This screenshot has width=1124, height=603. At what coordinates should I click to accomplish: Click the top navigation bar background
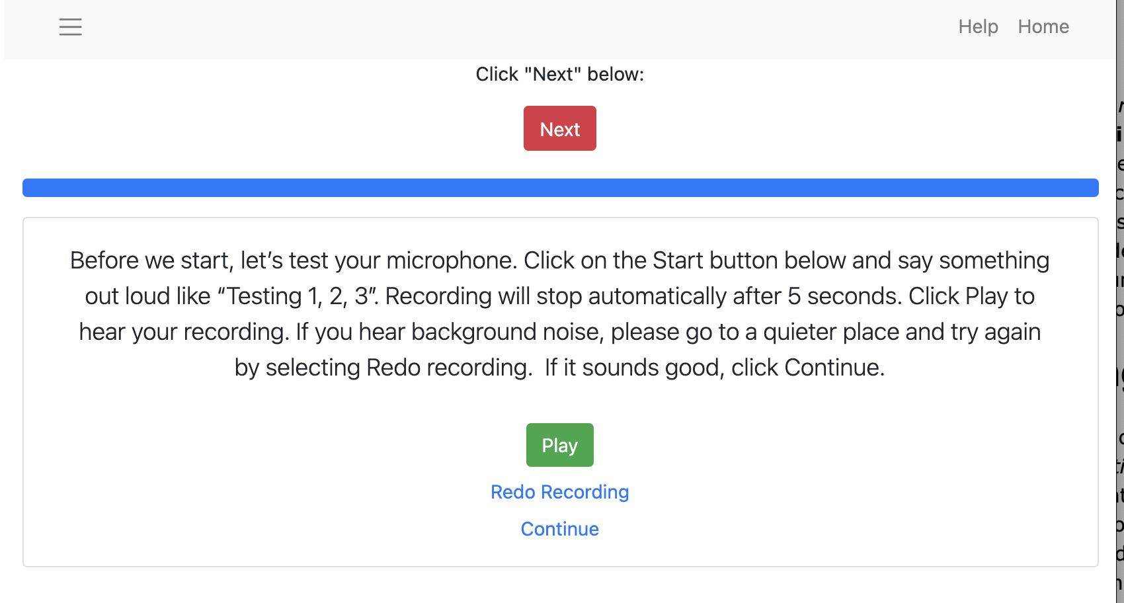click(463, 27)
